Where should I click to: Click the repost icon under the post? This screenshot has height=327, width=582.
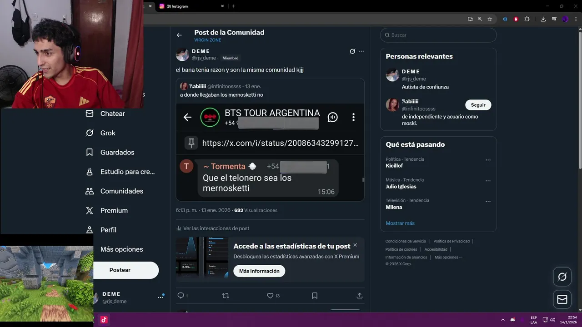pyautogui.click(x=225, y=296)
